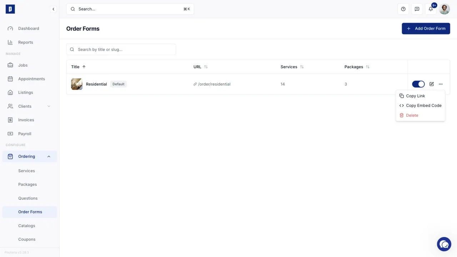The width and height of the screenshot is (457, 257).
Task: Click the Packages count 3
Action: click(x=346, y=84)
